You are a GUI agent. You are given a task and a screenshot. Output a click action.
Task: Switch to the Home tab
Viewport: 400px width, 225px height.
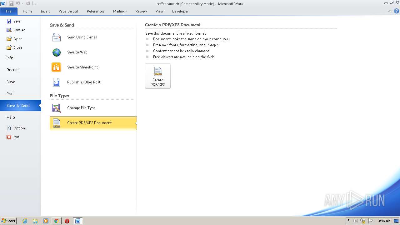coord(27,11)
